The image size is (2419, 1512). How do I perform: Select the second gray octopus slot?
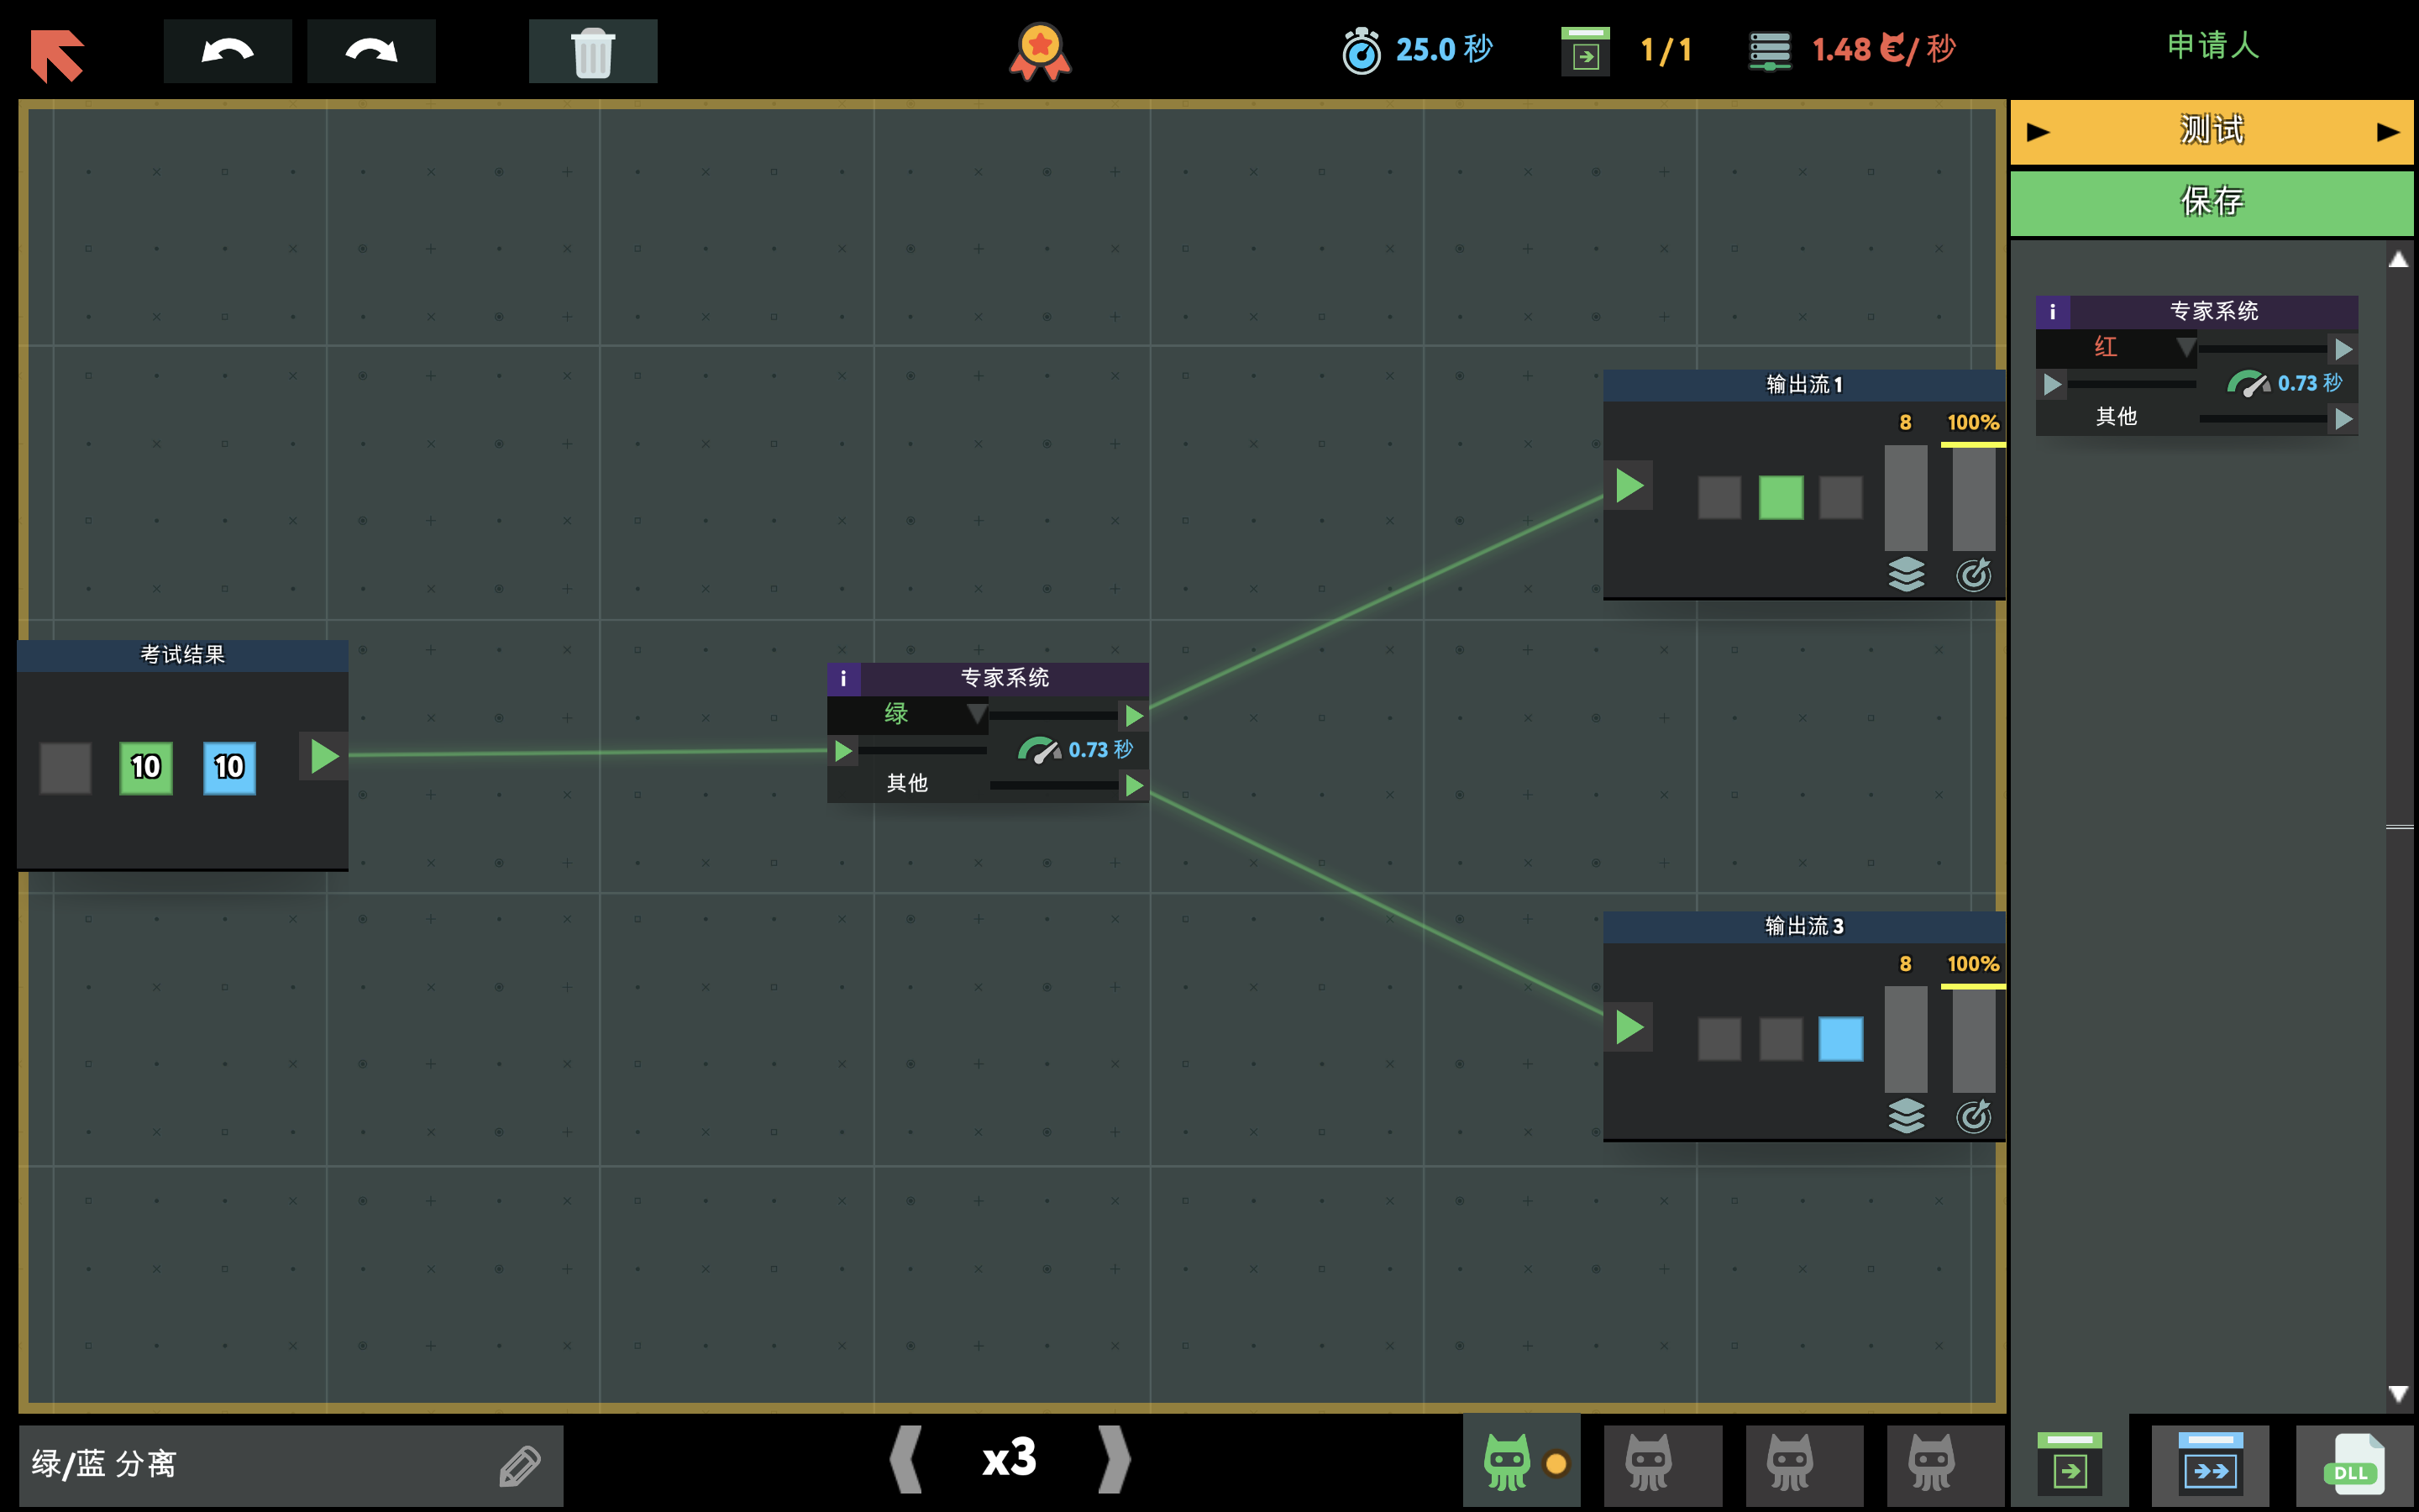1662,1463
